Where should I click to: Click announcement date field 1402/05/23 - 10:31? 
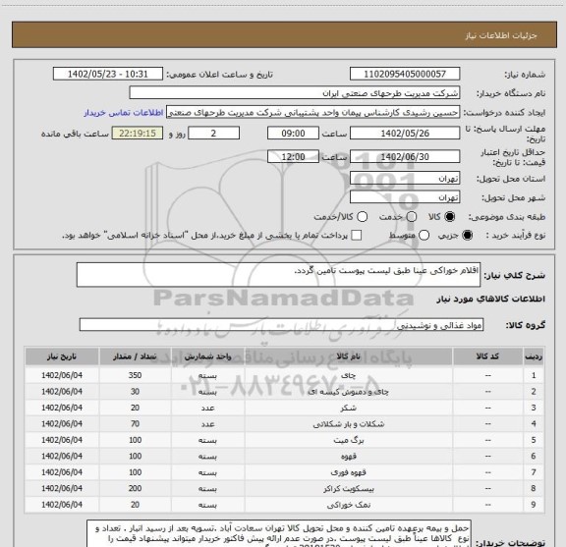108,74
